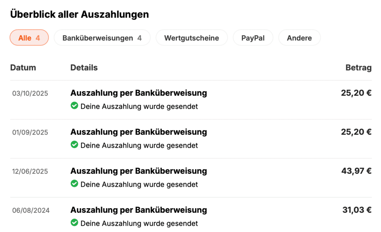Image resolution: width=381 pixels, height=232 pixels.
Task: Open the Andere filter tab
Action: tap(299, 38)
